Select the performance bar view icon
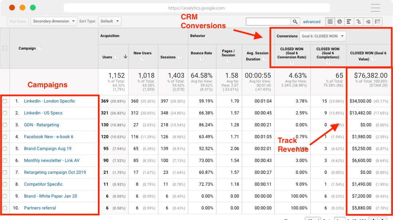Image resolution: width=393 pixels, height=220 pixels. tap(349, 21)
